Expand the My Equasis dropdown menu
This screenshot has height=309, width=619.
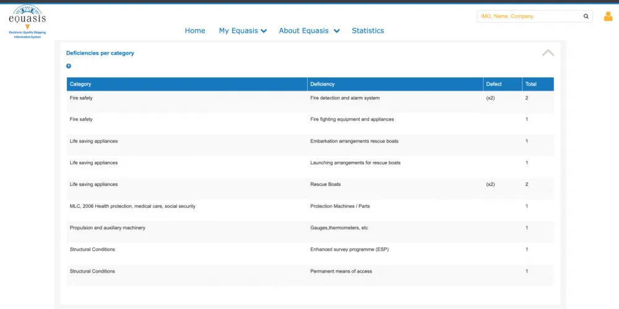243,31
